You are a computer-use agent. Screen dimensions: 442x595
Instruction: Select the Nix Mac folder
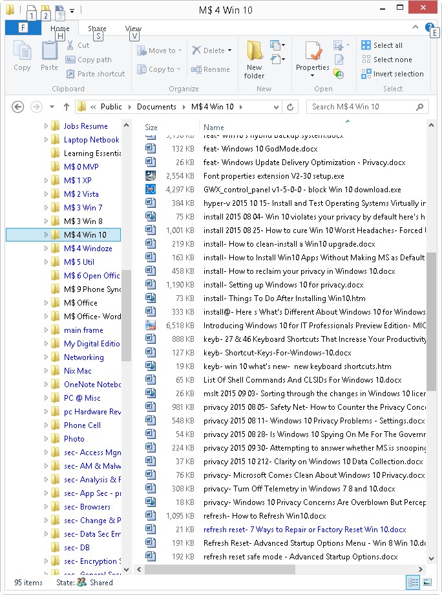tap(78, 371)
